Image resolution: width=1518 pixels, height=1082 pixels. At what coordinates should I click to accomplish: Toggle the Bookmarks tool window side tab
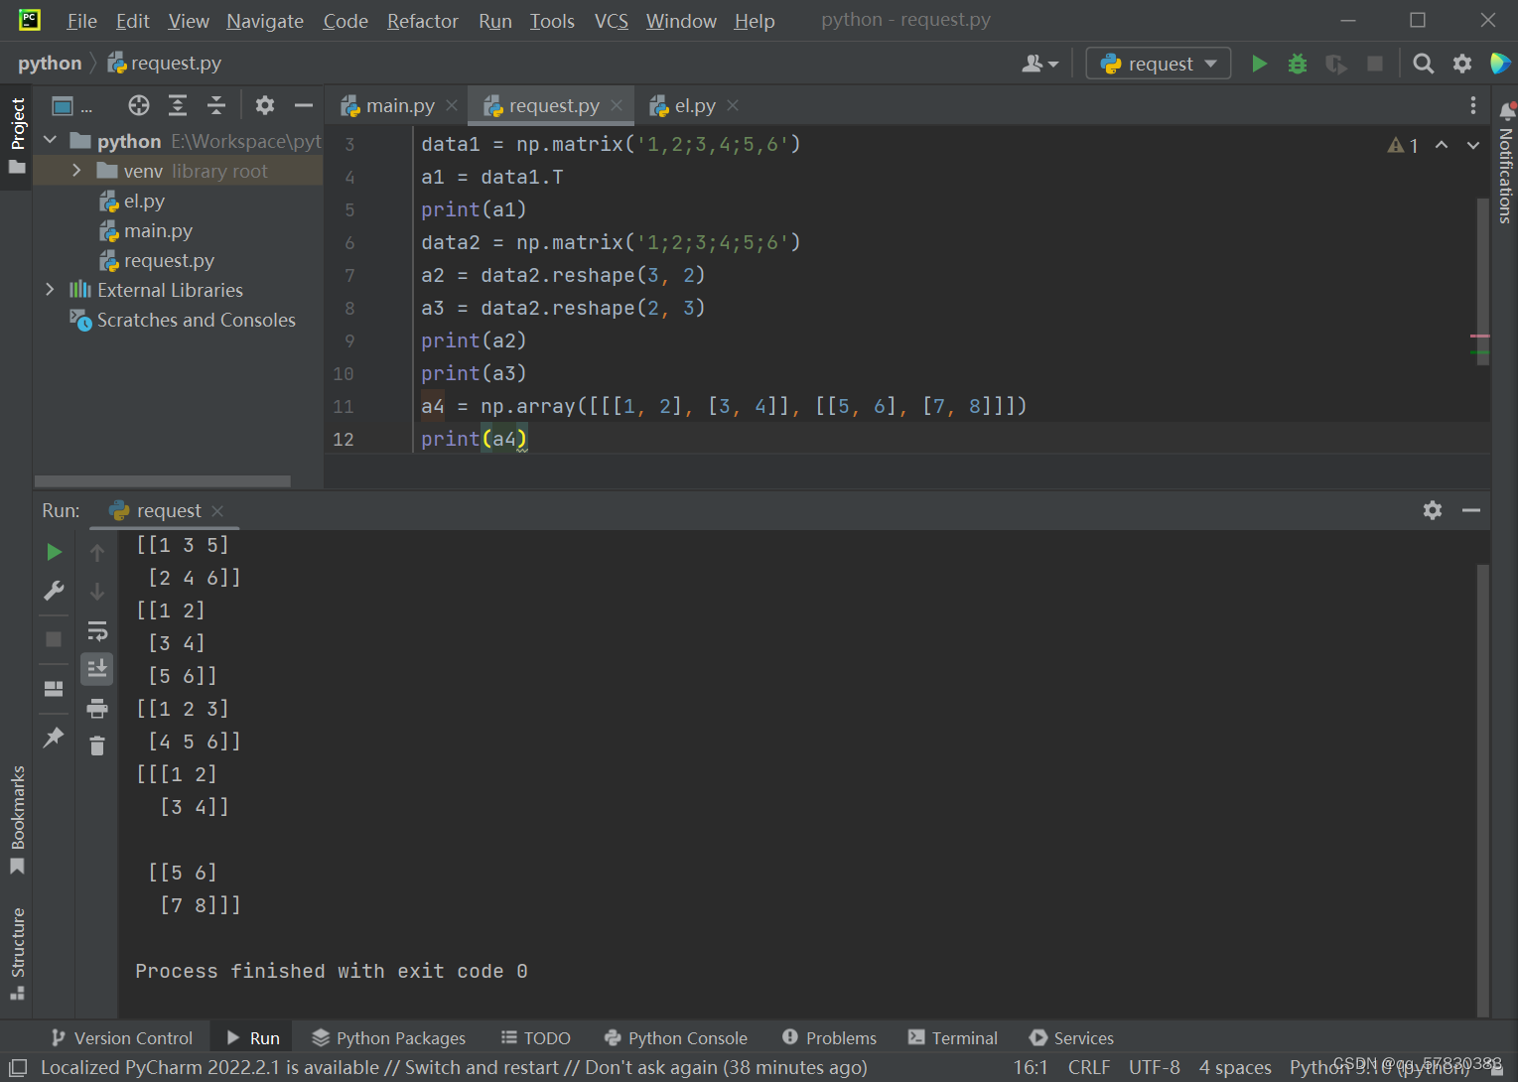(x=17, y=819)
